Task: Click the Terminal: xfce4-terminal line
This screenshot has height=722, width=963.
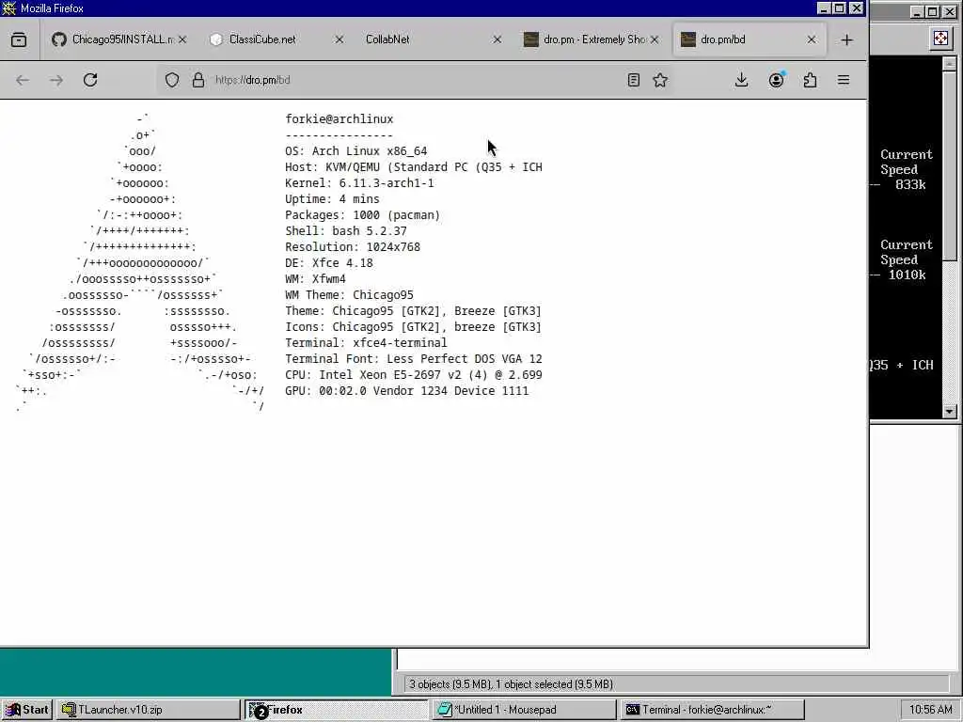Action: [x=366, y=342]
